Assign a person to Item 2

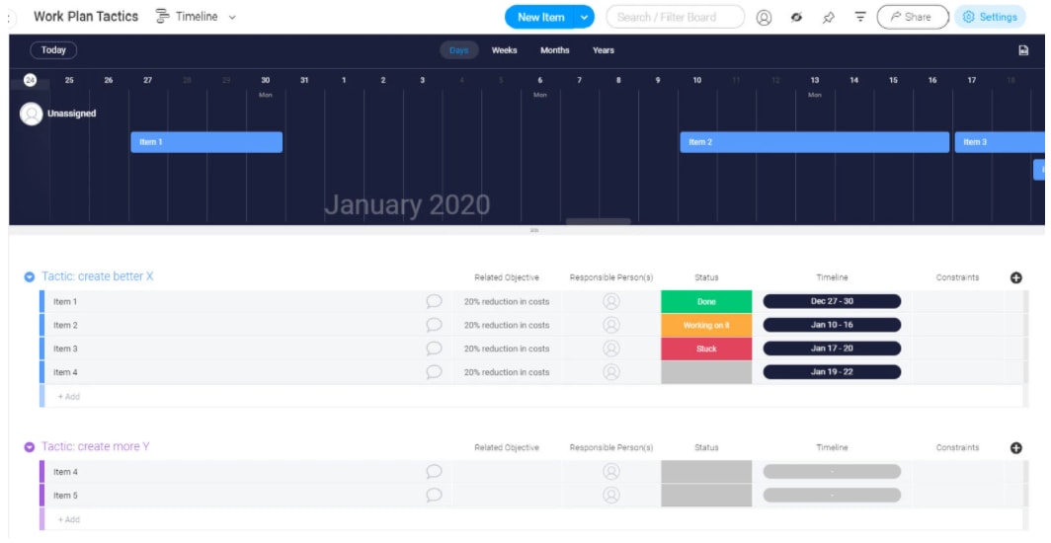click(611, 325)
